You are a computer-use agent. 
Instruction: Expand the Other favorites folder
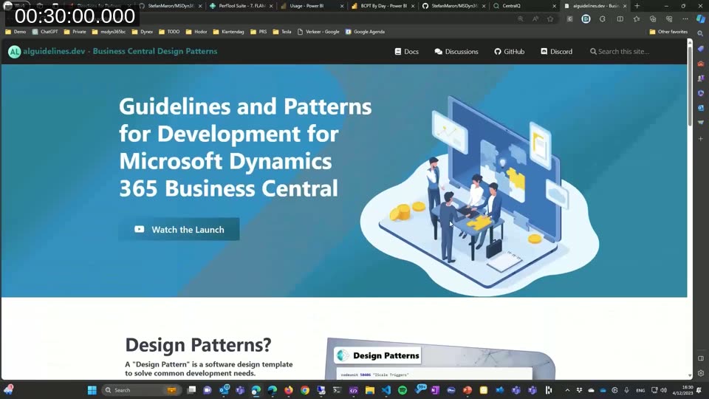668,32
